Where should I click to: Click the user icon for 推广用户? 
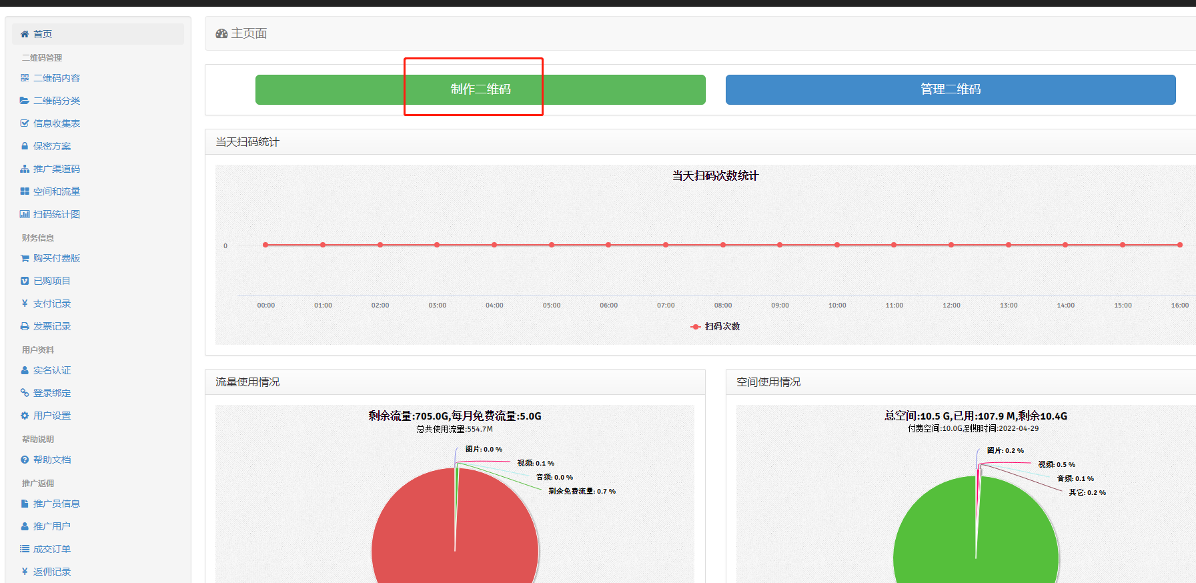pyautogui.click(x=25, y=526)
